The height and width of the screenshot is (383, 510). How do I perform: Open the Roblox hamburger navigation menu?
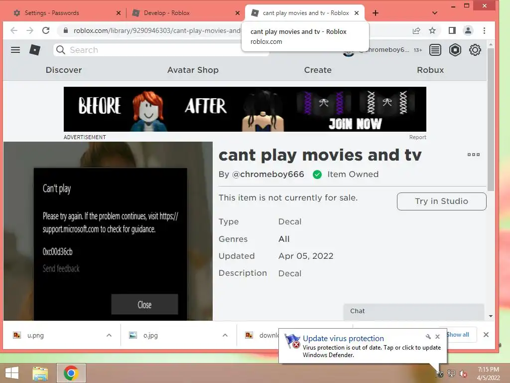point(15,50)
